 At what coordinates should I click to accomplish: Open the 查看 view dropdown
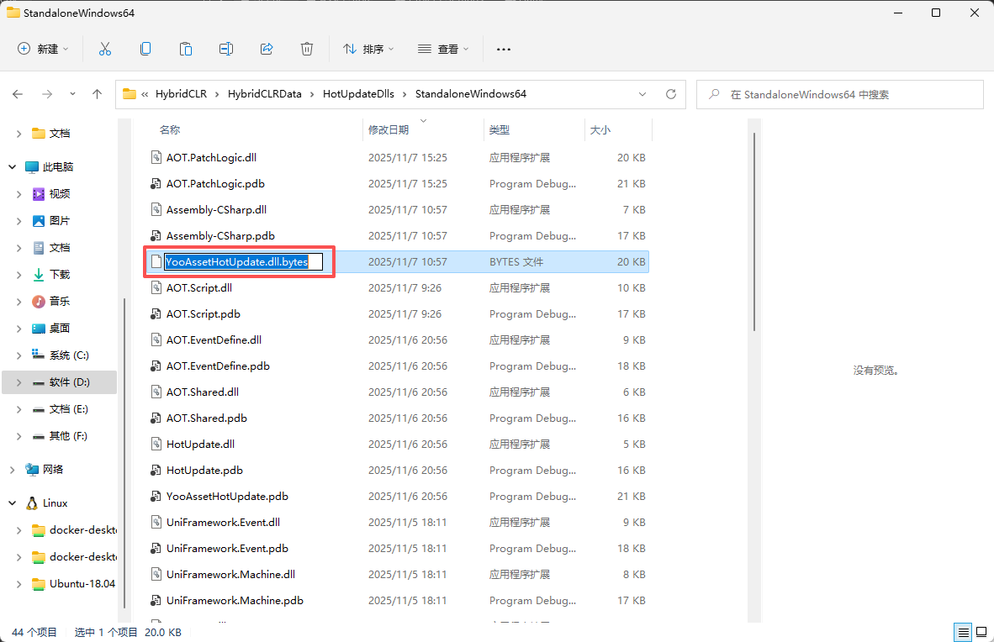click(443, 49)
